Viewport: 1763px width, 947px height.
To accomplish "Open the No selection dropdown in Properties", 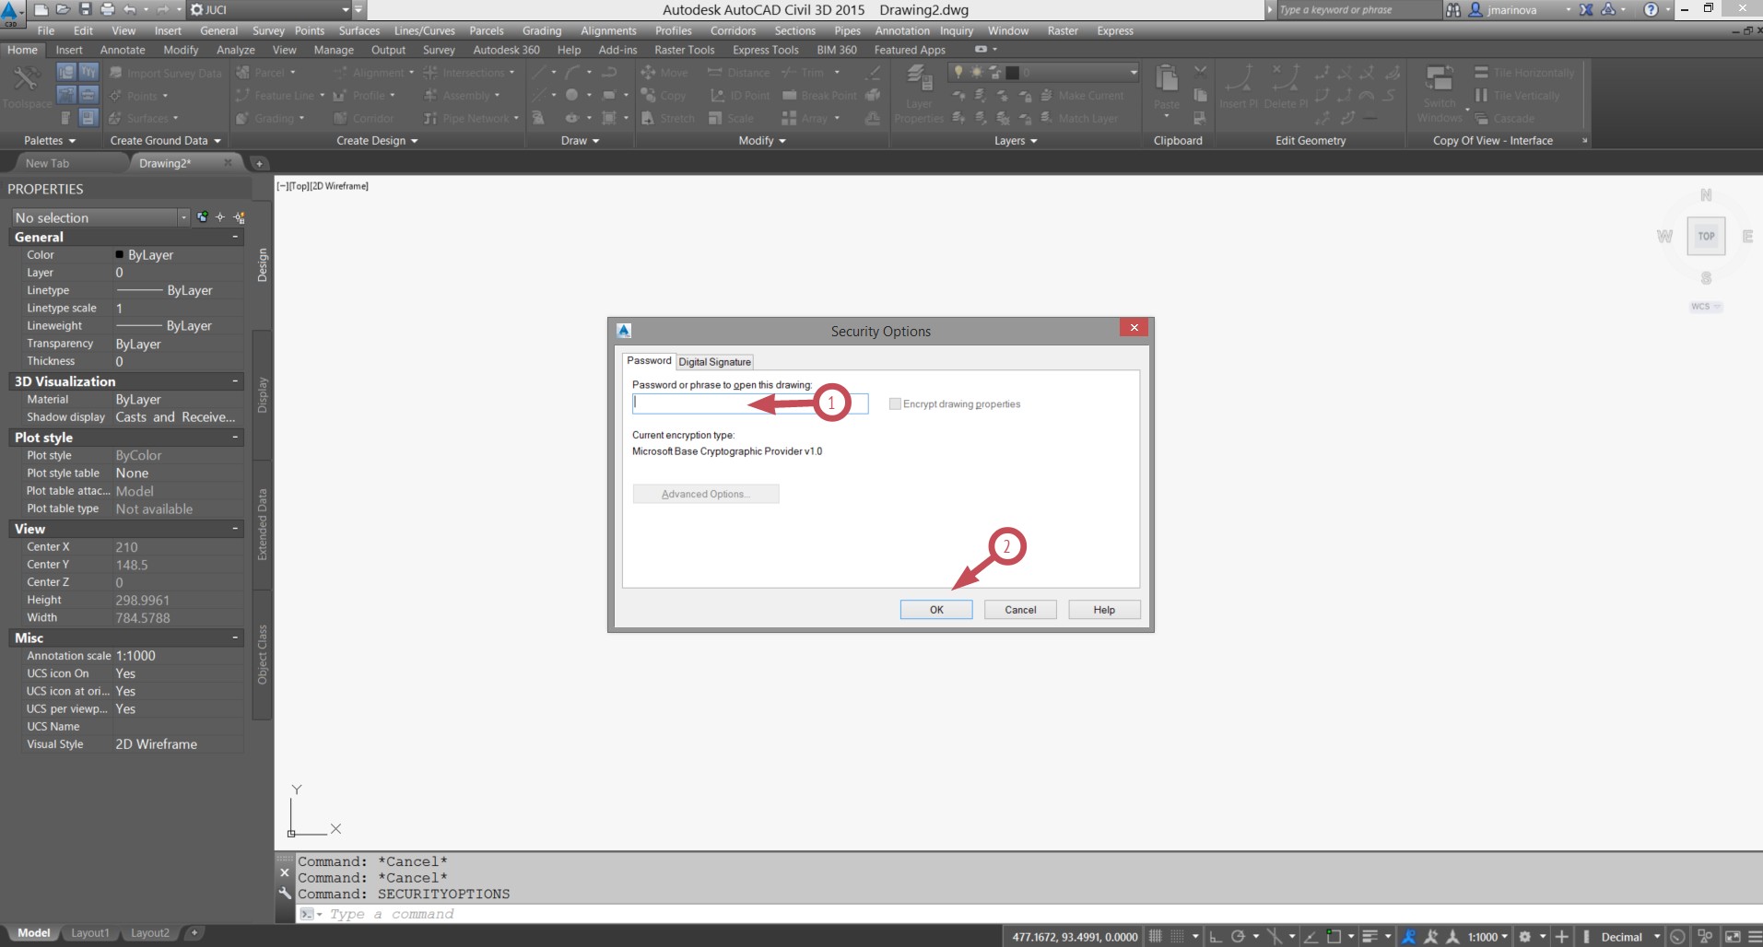I will pos(183,217).
